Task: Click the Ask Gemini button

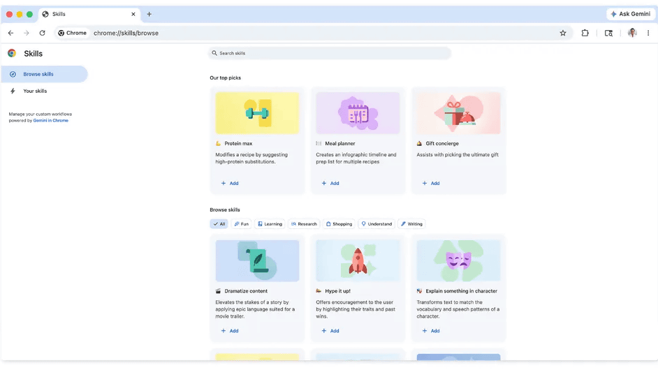Action: [x=630, y=14]
